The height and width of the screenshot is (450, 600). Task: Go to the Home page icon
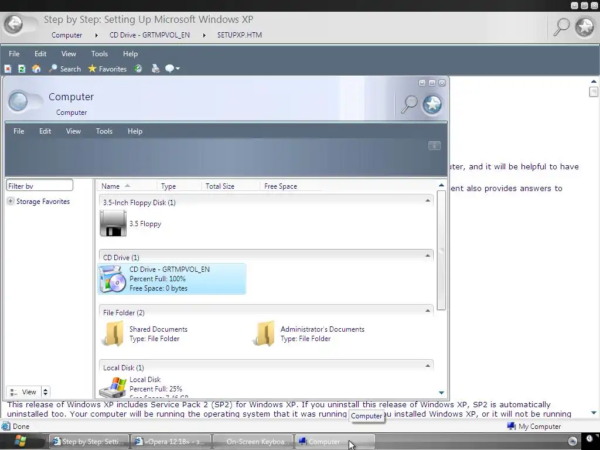(x=36, y=69)
